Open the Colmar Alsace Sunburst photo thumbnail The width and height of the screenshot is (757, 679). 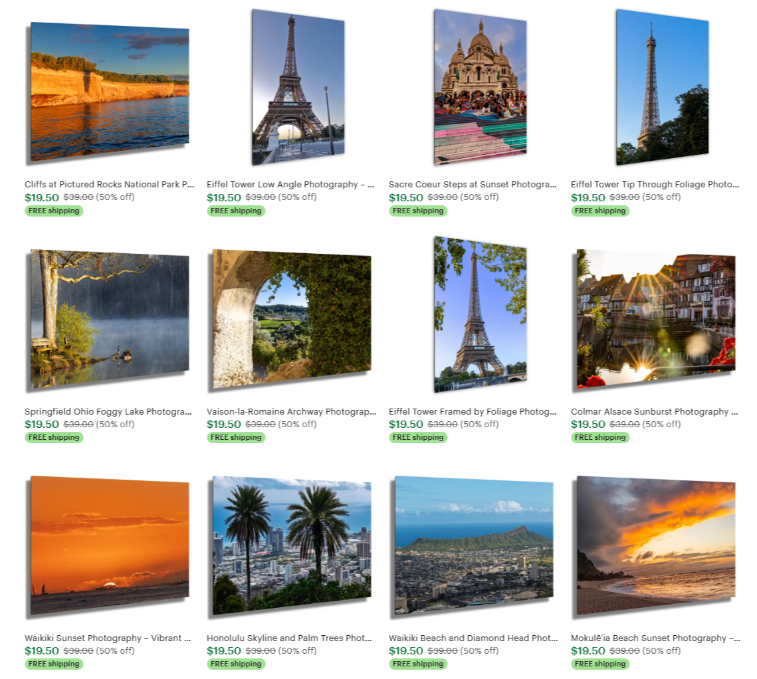pos(655,319)
